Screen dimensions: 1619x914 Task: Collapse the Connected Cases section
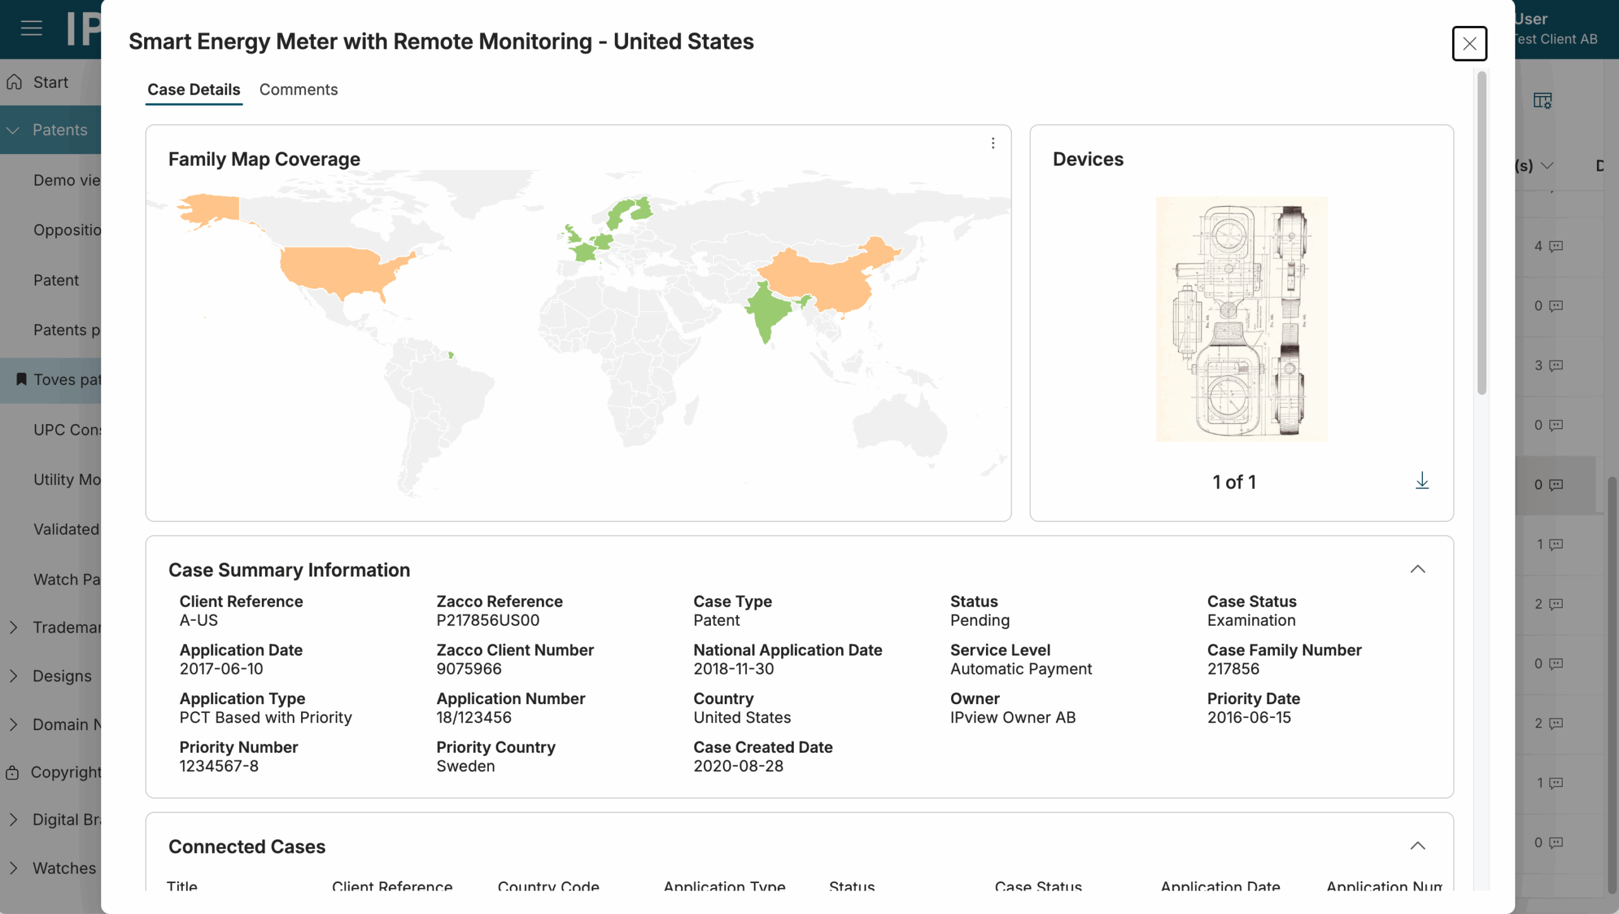point(1417,846)
